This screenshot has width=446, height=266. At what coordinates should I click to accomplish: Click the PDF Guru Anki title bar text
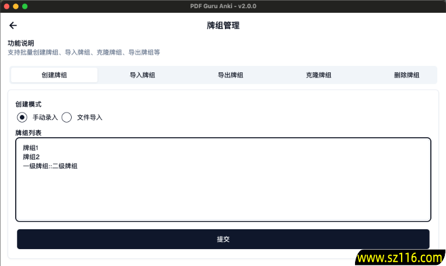point(223,6)
